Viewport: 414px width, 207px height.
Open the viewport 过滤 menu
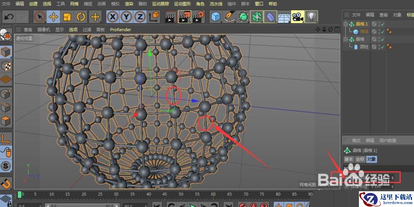[x=87, y=30]
